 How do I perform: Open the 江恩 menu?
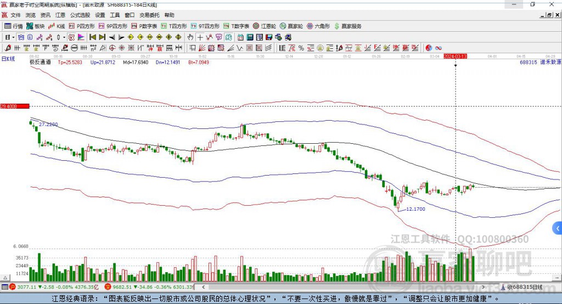60,15
